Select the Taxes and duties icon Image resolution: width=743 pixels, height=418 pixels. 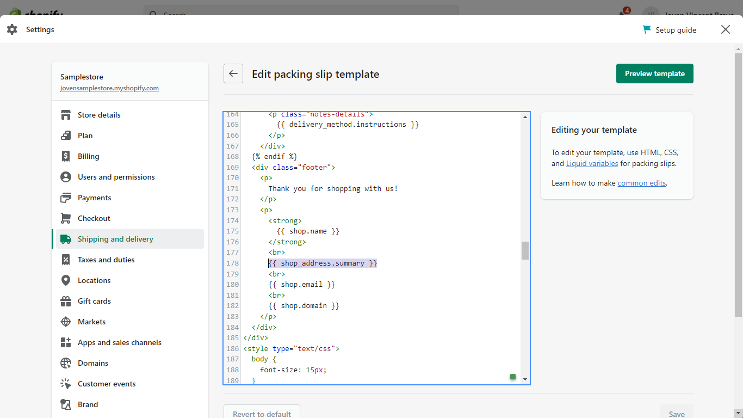(x=66, y=260)
